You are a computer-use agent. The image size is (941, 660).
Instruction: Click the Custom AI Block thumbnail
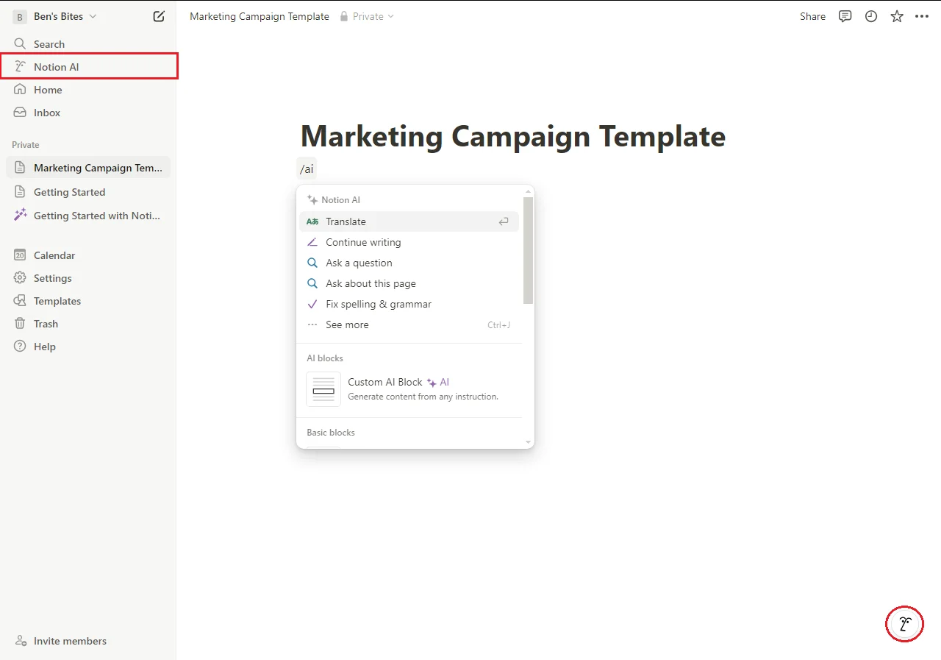(323, 388)
